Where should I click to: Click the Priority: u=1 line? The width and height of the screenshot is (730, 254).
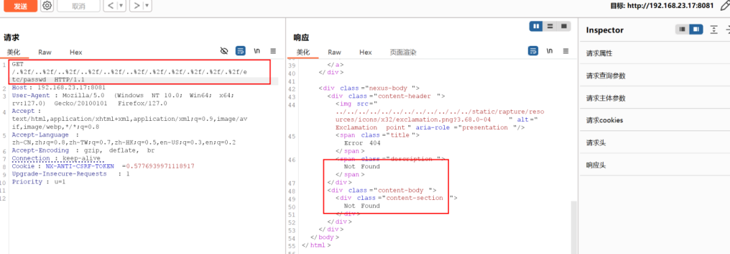[39, 182]
